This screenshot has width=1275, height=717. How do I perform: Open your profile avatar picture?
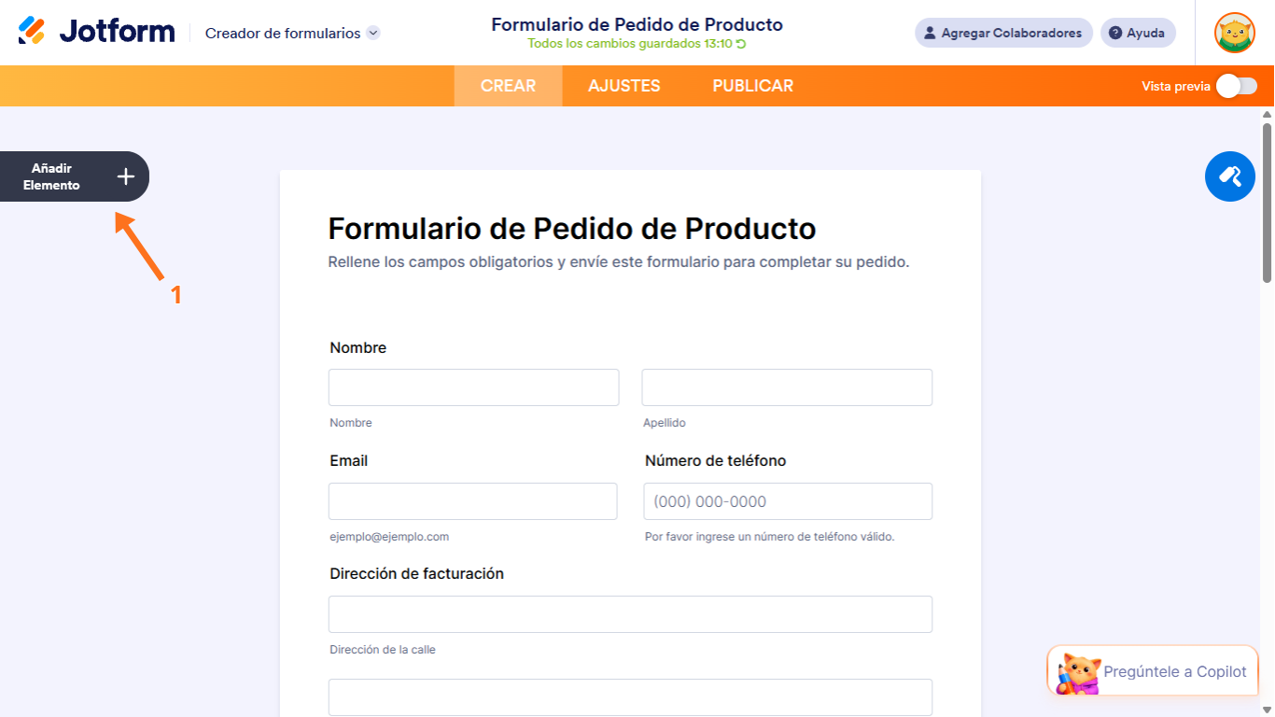[1234, 32]
